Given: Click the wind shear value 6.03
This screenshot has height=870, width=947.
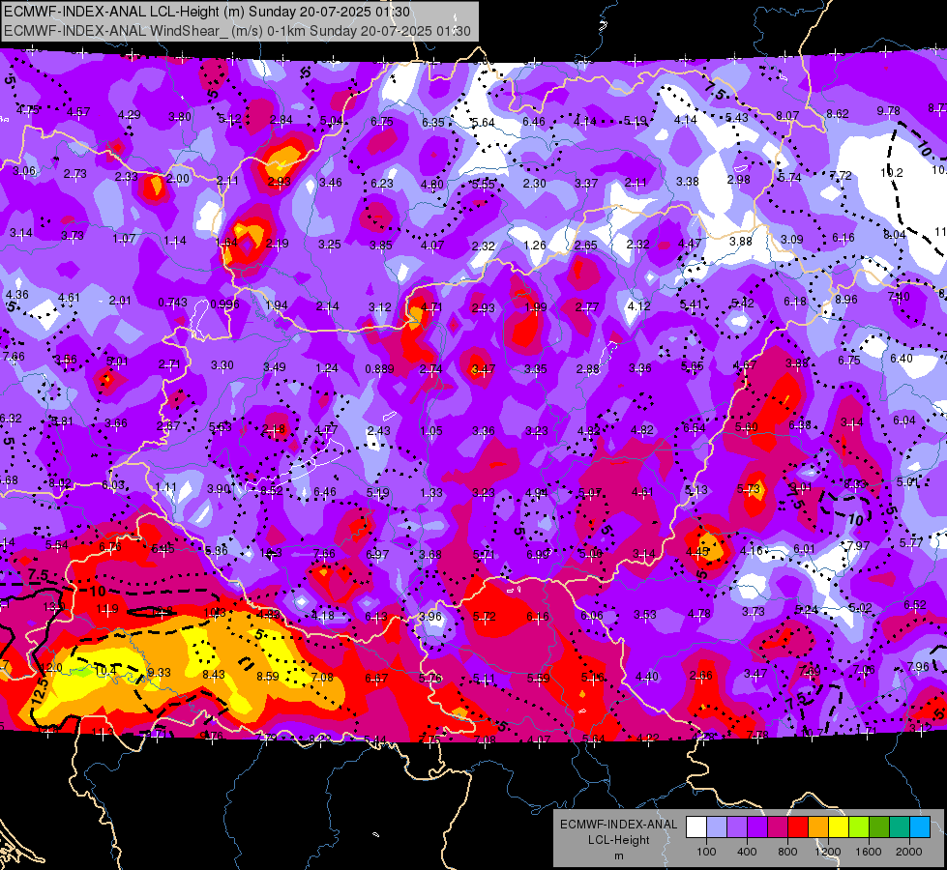Looking at the screenshot, I should [113, 485].
